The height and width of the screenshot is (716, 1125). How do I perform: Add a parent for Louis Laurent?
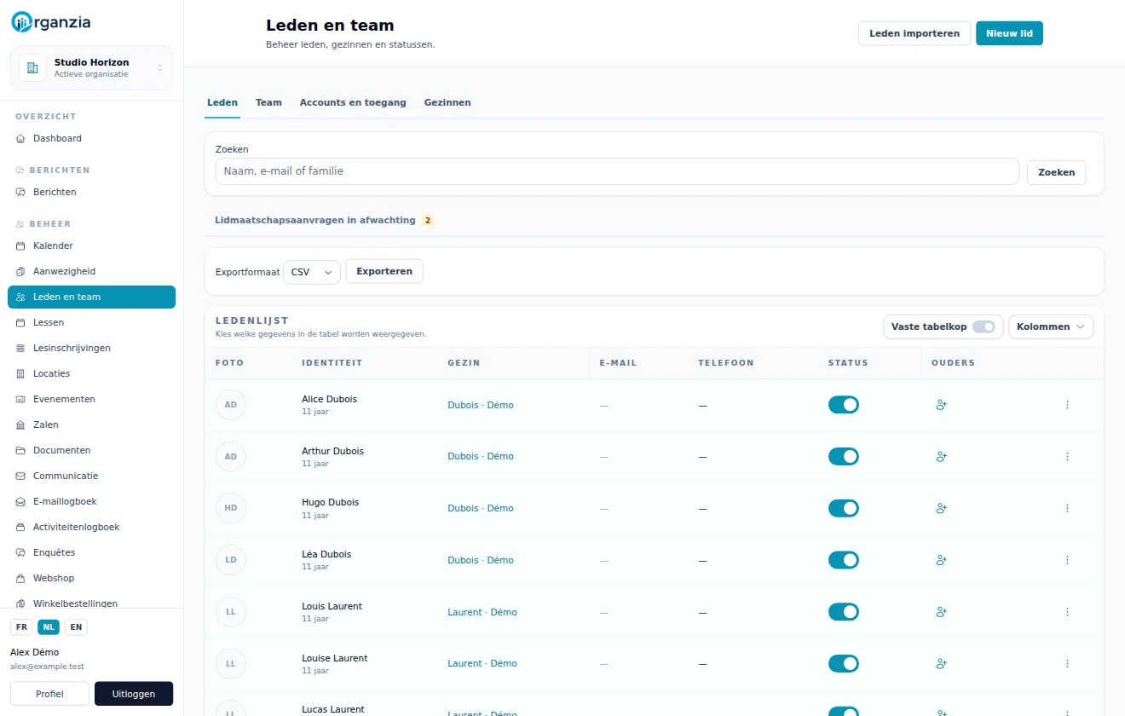pyautogui.click(x=942, y=612)
